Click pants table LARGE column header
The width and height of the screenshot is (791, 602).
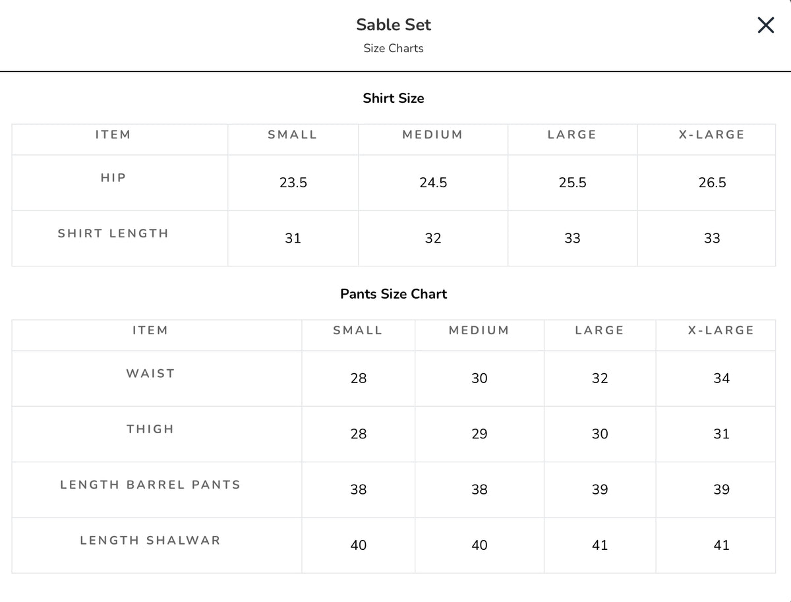click(600, 330)
